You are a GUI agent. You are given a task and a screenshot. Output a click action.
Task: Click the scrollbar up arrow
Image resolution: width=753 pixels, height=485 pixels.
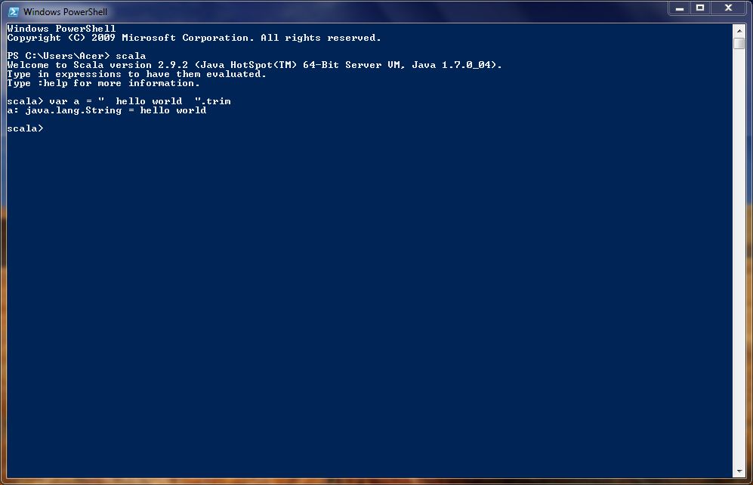(739, 31)
